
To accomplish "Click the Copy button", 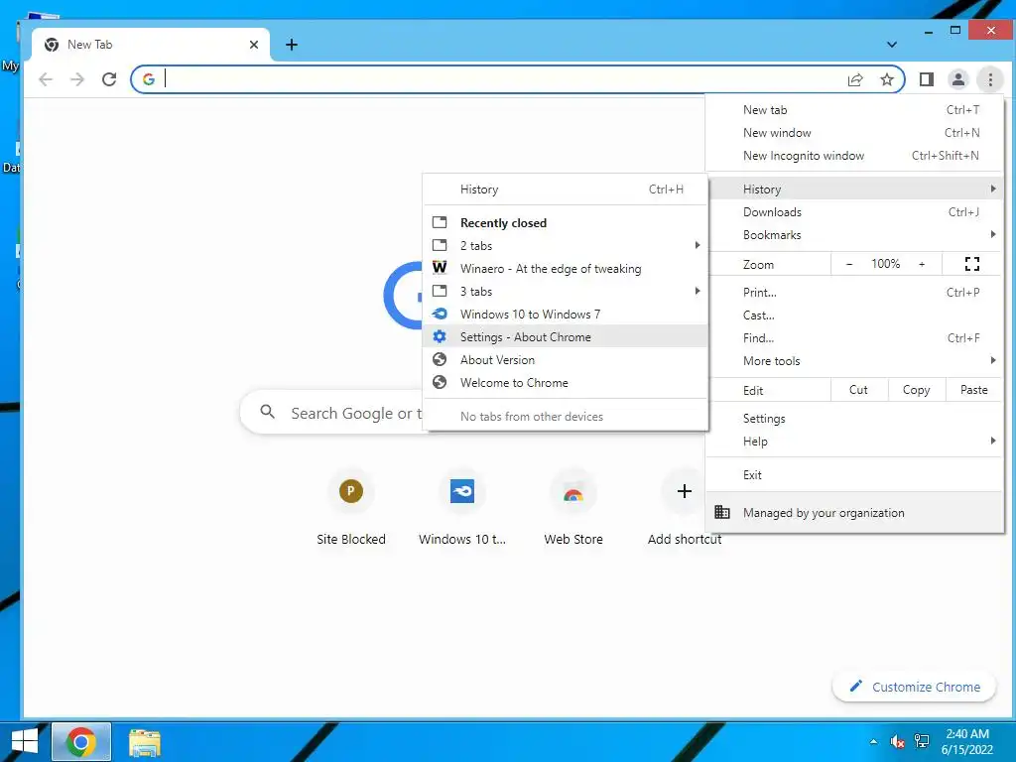I will click(916, 389).
